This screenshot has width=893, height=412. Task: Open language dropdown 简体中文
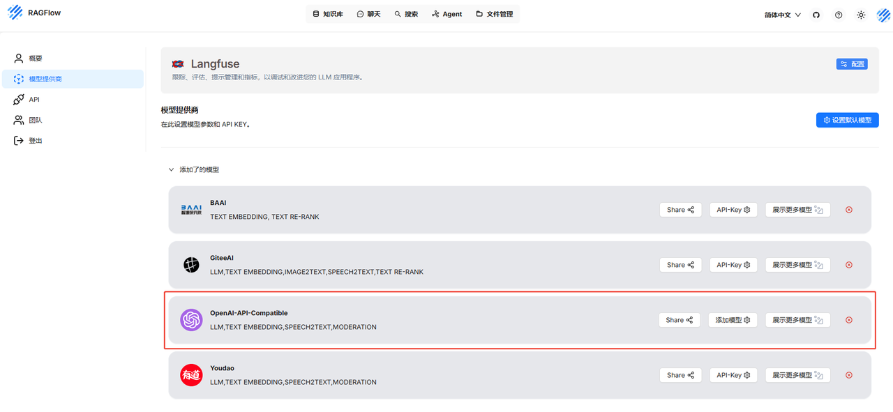coord(783,15)
